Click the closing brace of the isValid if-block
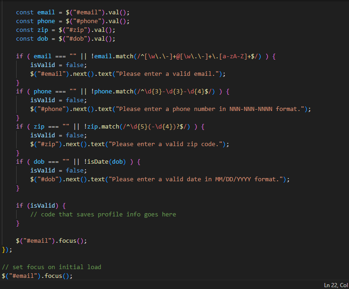This screenshot has height=289, width=349. [x=18, y=223]
